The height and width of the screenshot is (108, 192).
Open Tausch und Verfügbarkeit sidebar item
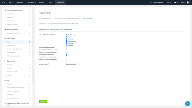coord(14,49)
